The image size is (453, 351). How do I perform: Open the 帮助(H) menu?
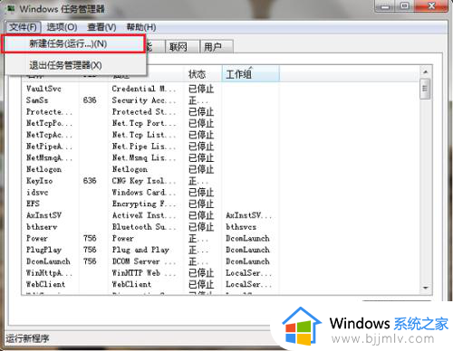(141, 27)
